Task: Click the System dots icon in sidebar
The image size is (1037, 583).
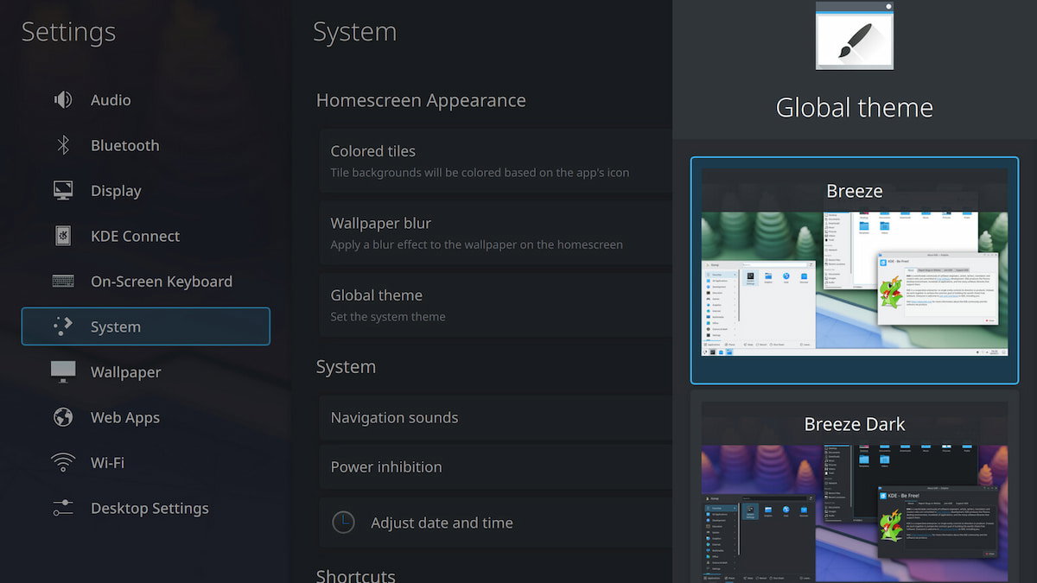Action: click(63, 326)
